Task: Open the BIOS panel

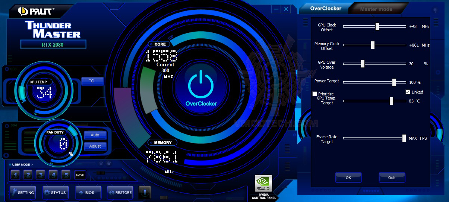Action: (x=88, y=192)
